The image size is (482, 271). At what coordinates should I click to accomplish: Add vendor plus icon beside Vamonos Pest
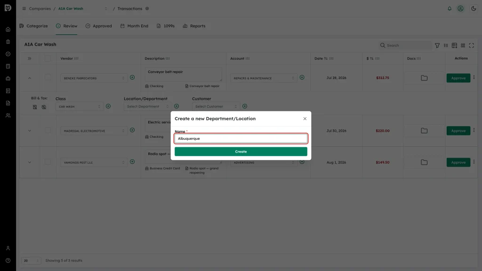tap(132, 162)
